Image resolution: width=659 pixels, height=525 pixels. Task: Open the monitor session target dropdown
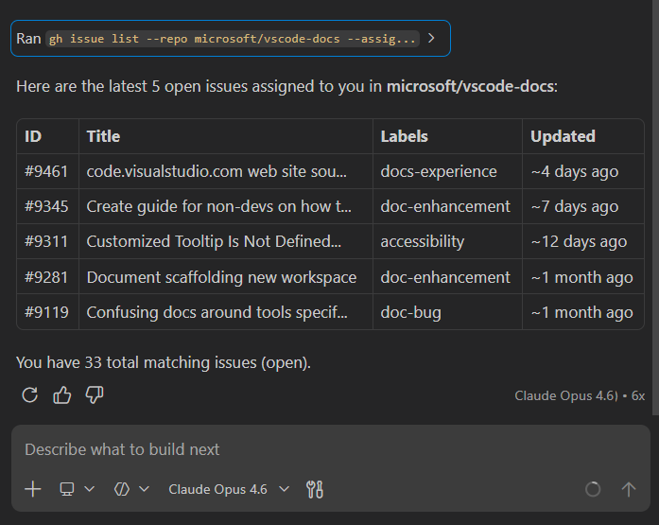point(77,489)
